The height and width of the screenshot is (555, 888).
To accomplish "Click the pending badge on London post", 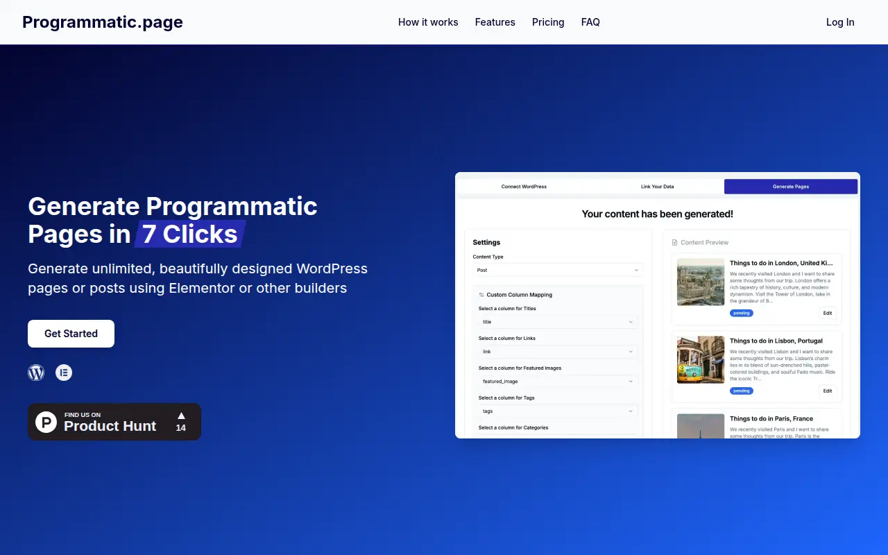I will [742, 313].
